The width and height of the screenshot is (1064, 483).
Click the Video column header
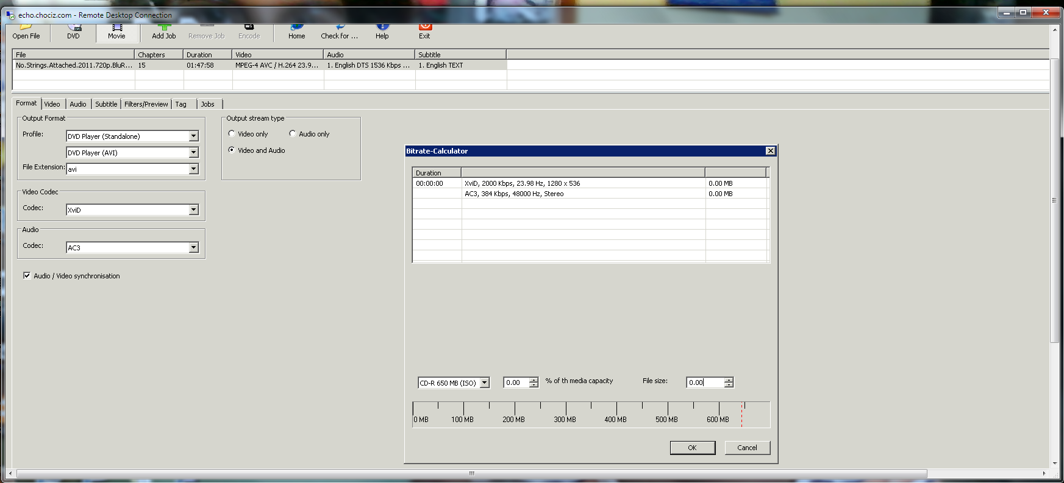pos(278,54)
